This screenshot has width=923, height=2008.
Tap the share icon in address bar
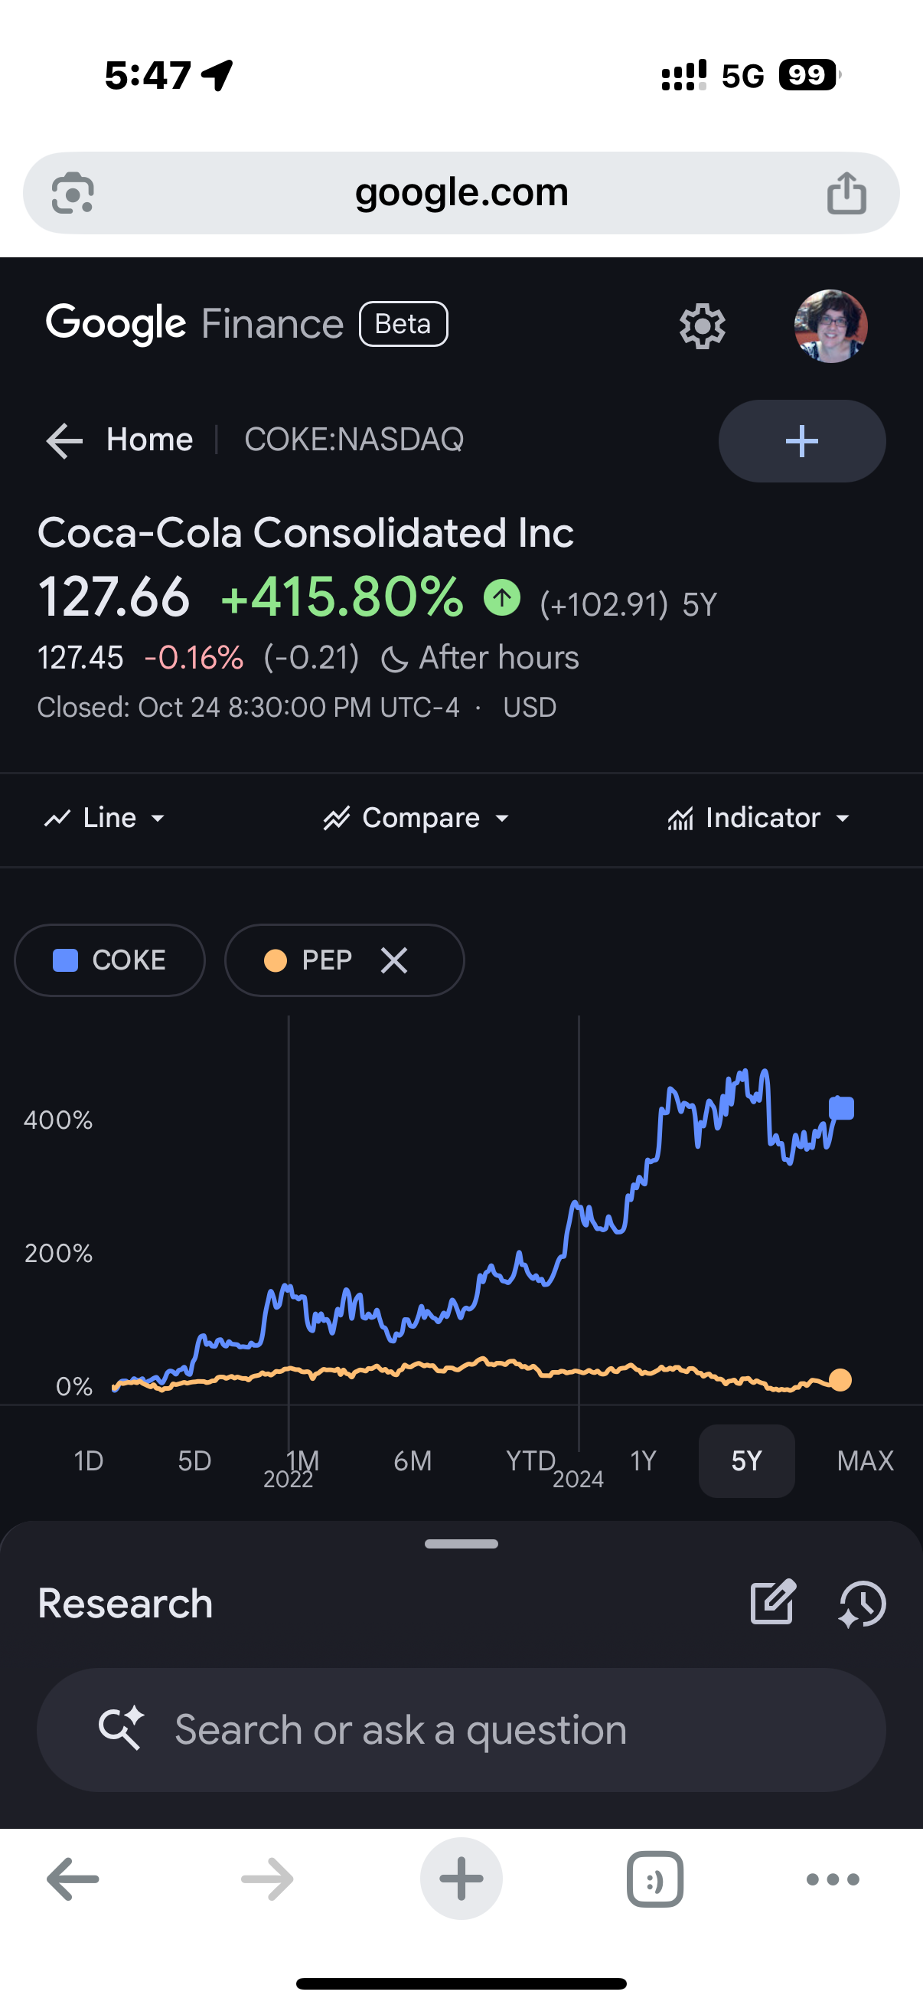[846, 192]
